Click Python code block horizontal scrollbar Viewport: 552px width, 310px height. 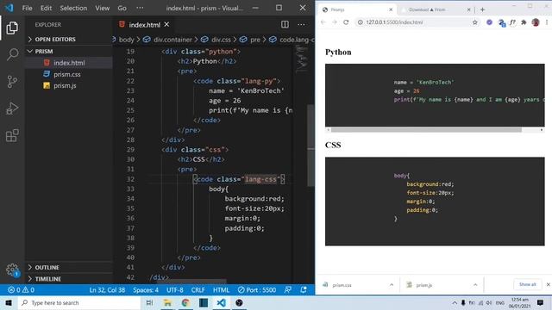[426, 130]
